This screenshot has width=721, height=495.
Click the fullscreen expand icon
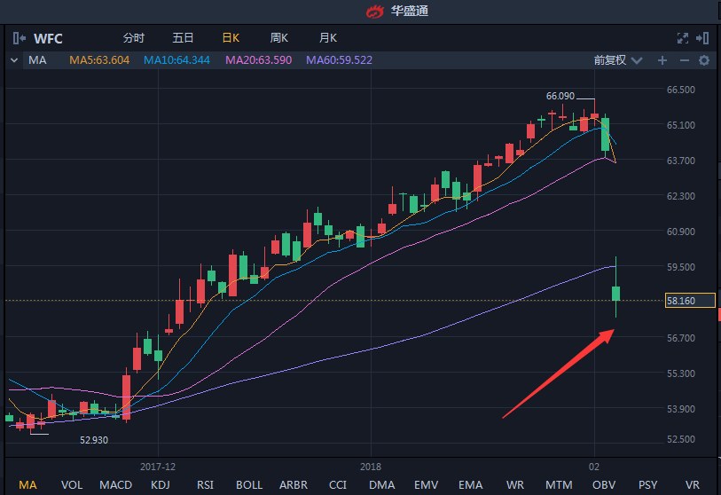682,38
